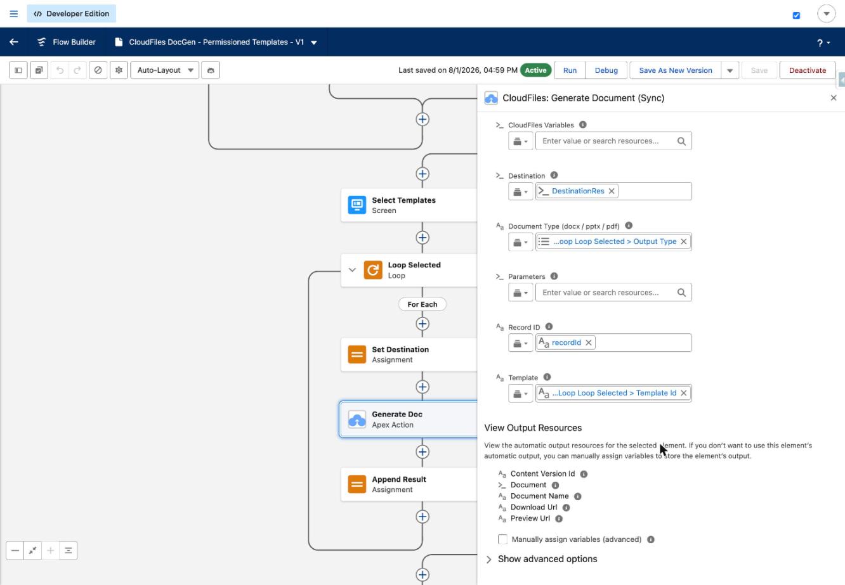Open the hamburger navigation menu
Image resolution: width=845 pixels, height=585 pixels.
coord(13,13)
